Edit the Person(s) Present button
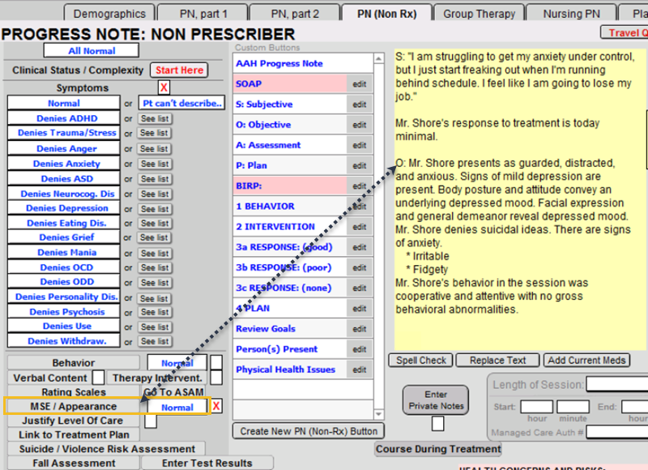The width and height of the screenshot is (648, 470). [x=359, y=349]
